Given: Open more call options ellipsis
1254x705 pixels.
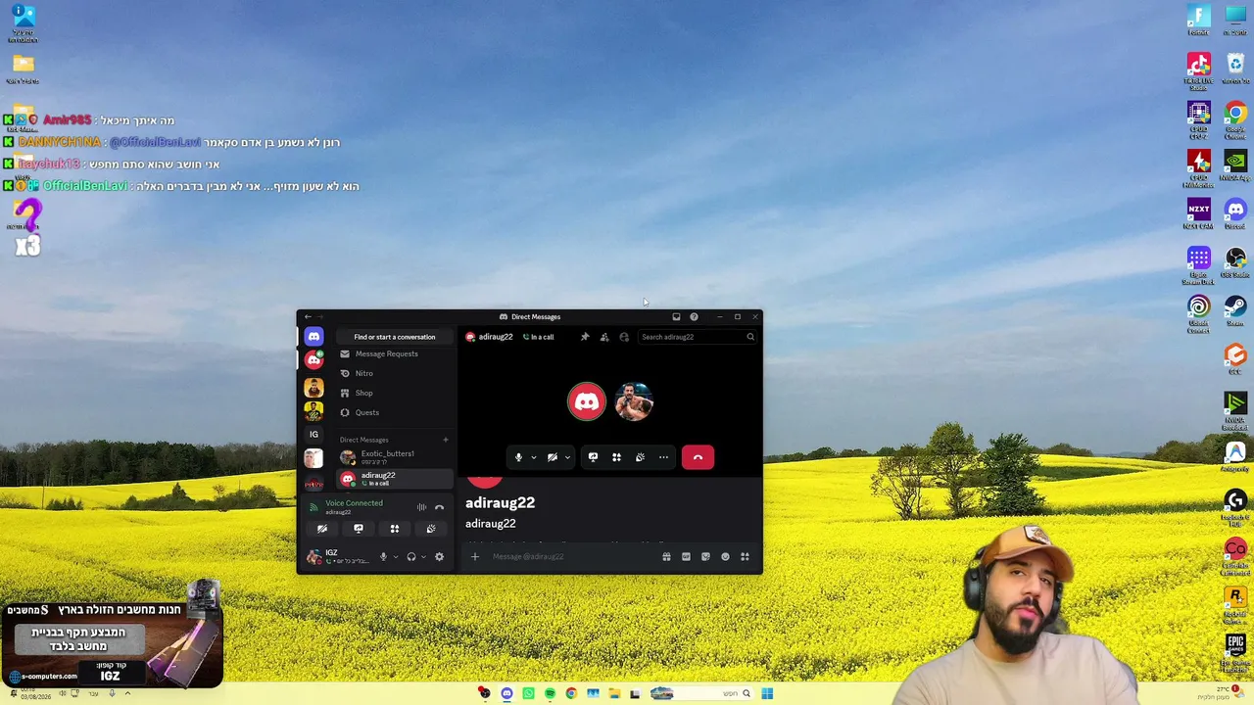Looking at the screenshot, I should point(663,457).
